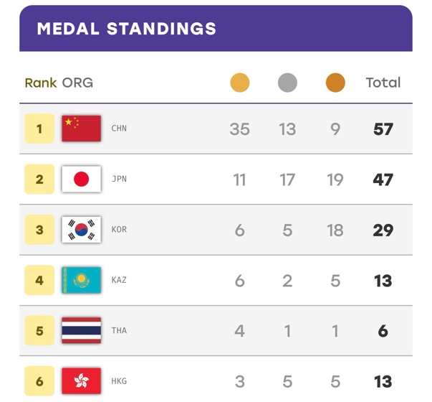Image resolution: width=432 pixels, height=402 pixels.
Task: Sort by the silver medal icon
Action: tap(287, 83)
